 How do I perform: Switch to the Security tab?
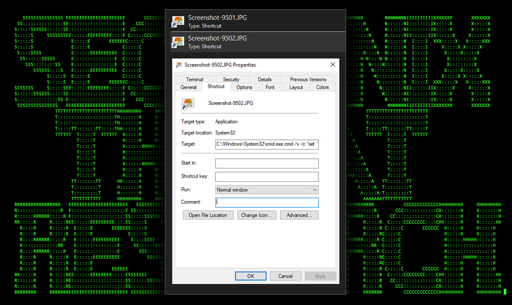tap(231, 79)
